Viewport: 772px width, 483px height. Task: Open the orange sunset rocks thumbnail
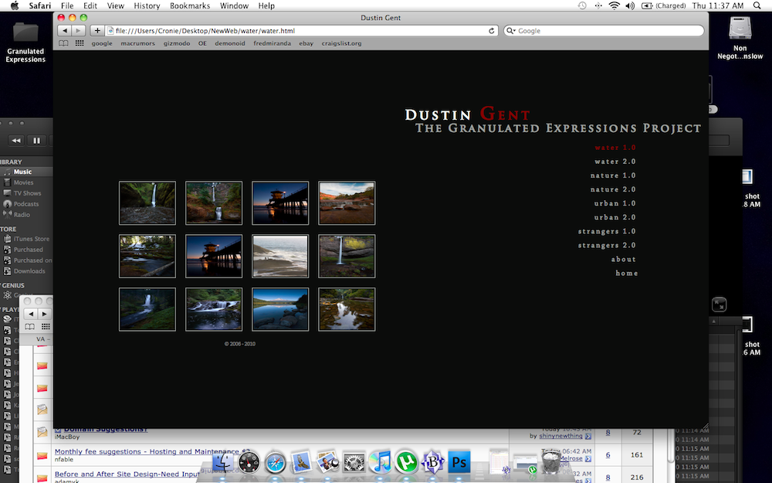(x=347, y=203)
